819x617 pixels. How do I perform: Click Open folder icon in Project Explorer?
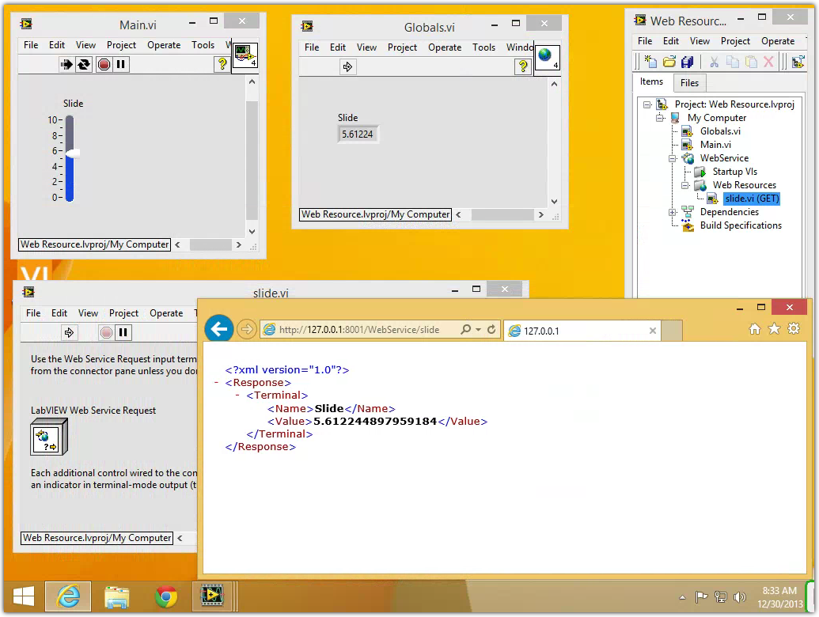pos(669,62)
